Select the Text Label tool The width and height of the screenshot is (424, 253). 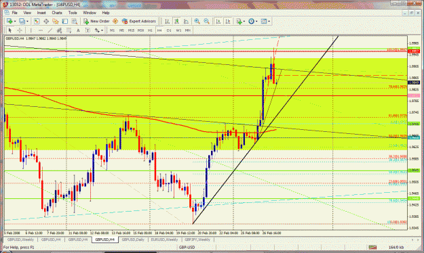tap(88, 30)
